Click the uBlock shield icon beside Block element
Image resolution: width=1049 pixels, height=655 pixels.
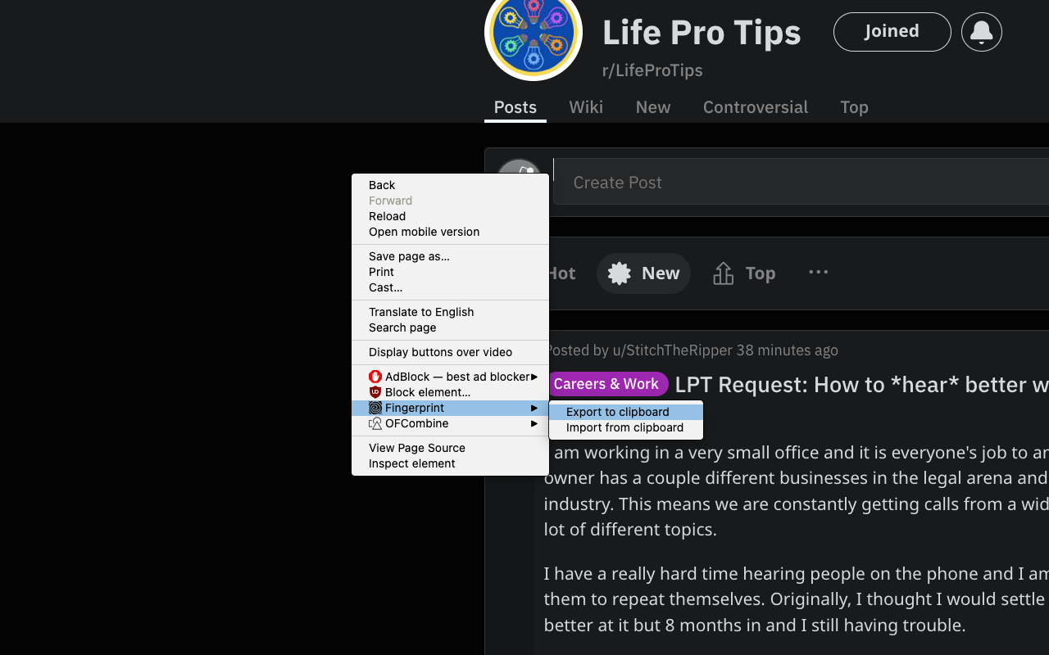375,392
